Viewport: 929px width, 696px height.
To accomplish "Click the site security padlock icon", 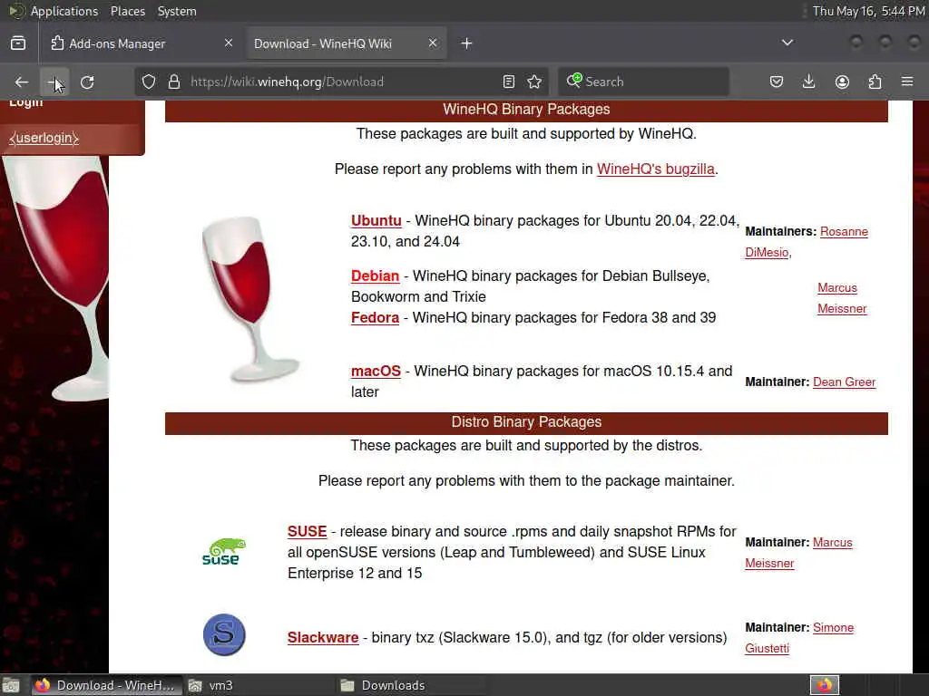I will pyautogui.click(x=173, y=82).
